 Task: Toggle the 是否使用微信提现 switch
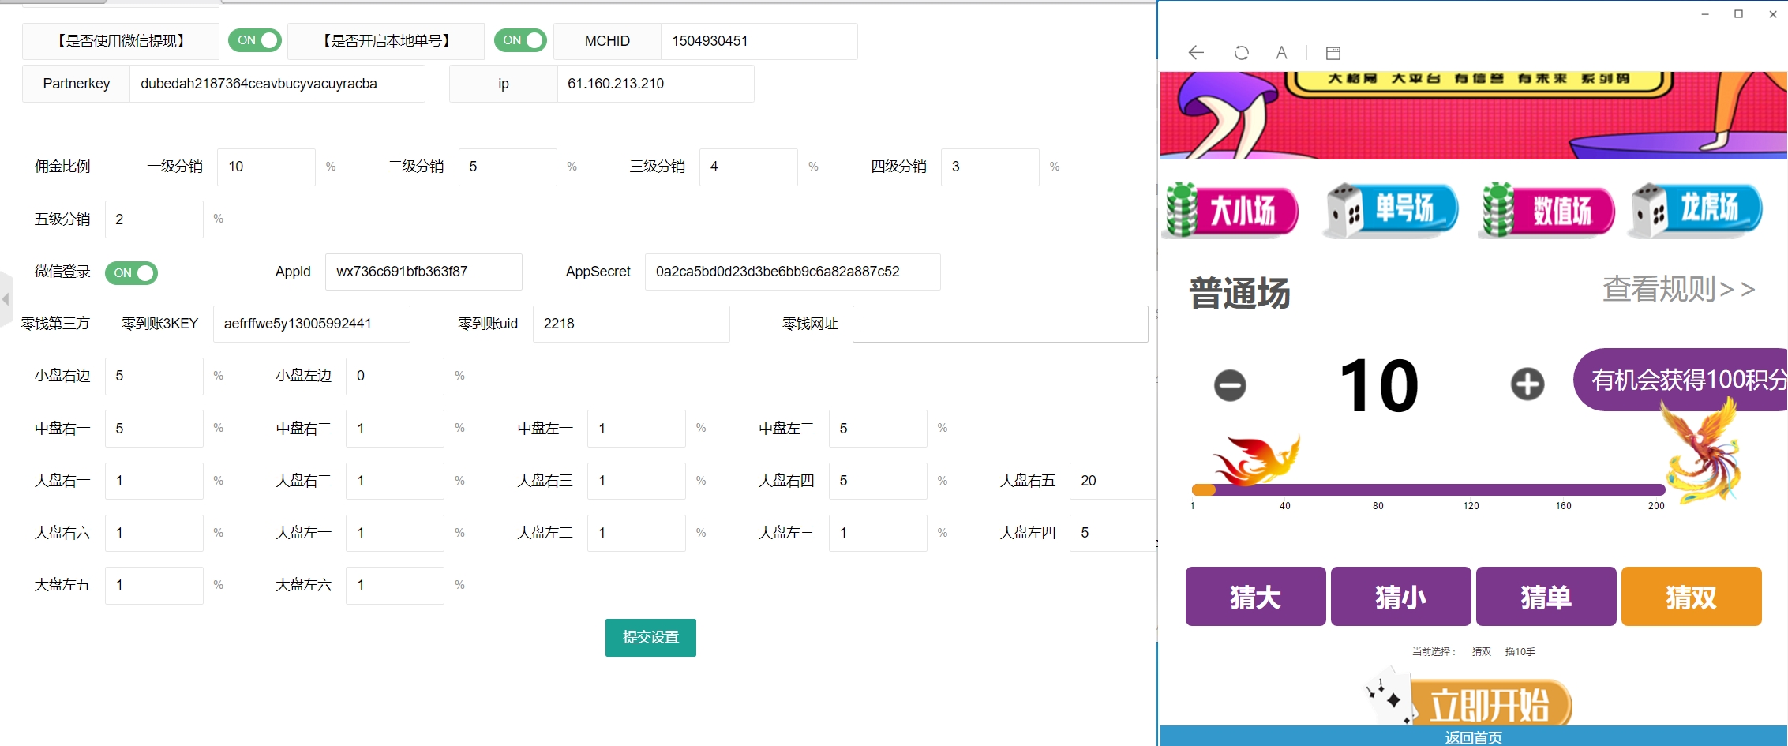coord(255,40)
